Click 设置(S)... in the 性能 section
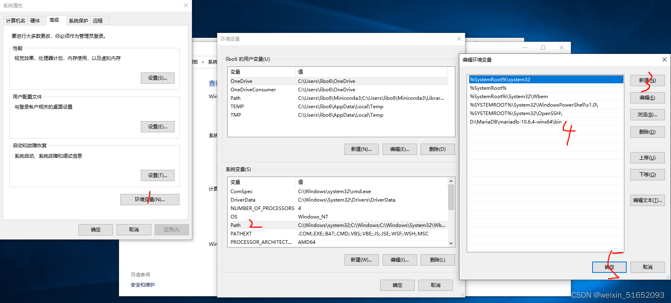The image size is (671, 303). point(158,78)
